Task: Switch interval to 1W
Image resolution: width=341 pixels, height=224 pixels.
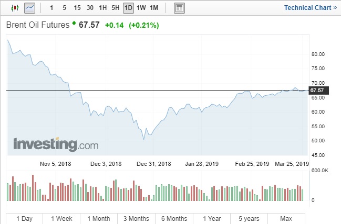Action: point(141,8)
